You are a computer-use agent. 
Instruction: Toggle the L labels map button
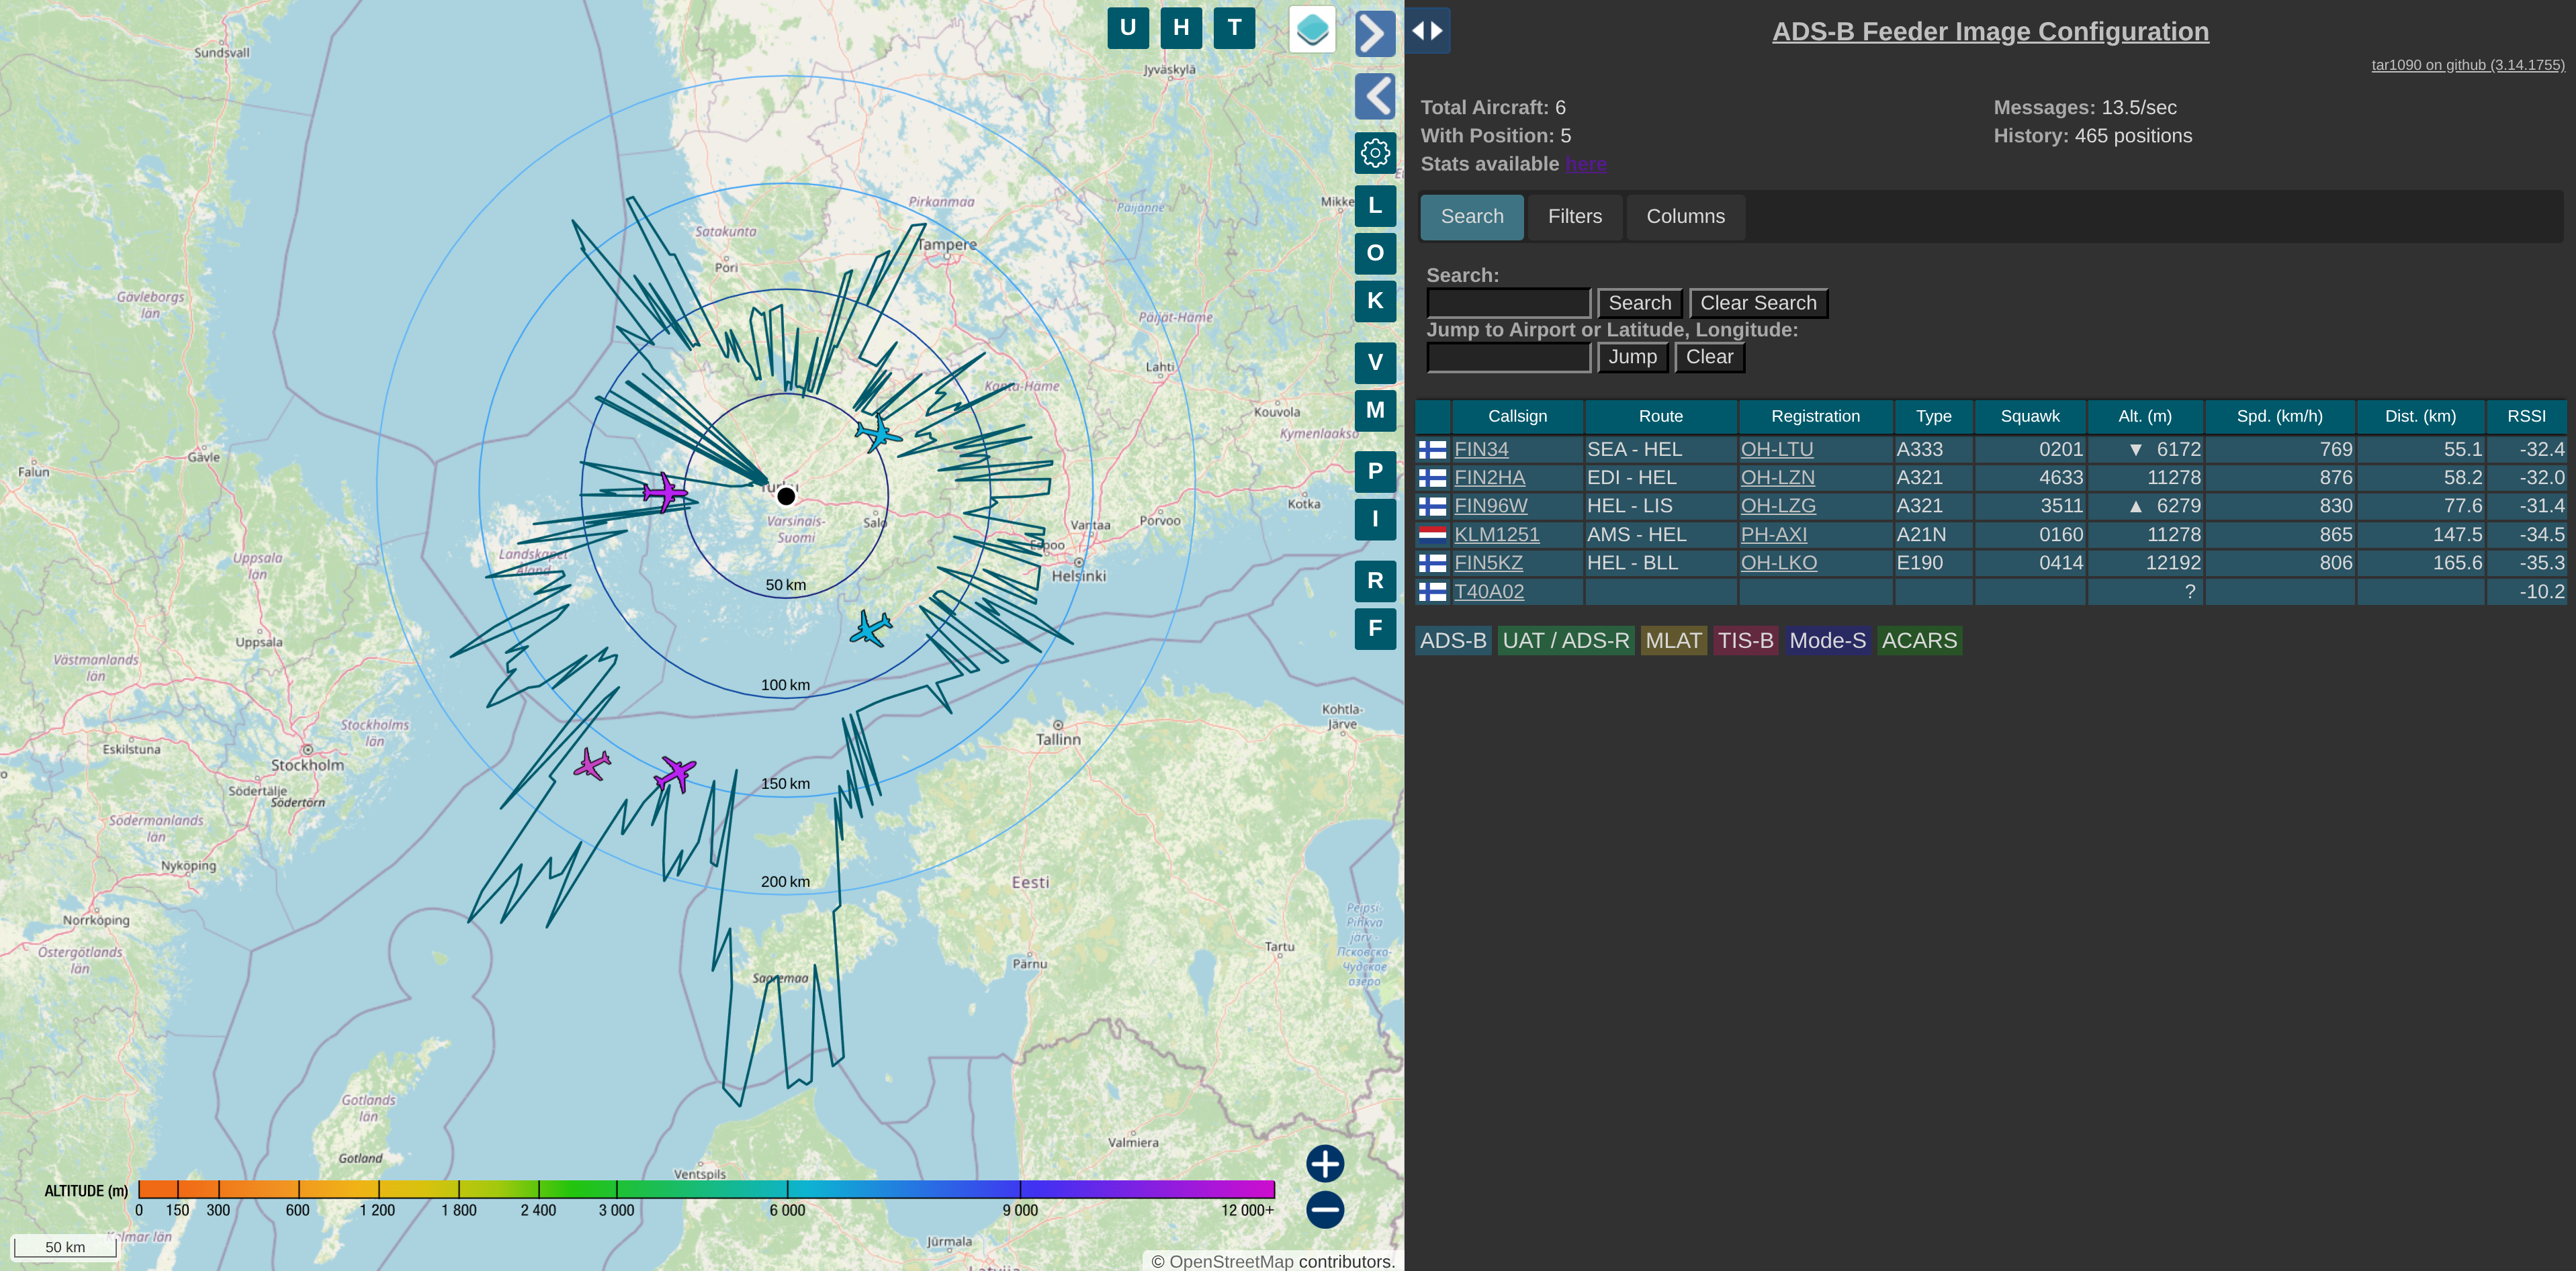click(x=1375, y=206)
